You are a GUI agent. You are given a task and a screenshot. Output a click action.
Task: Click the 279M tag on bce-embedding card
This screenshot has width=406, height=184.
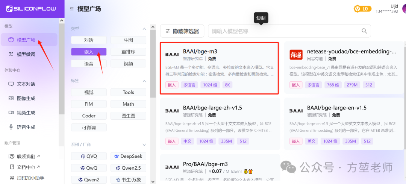[x=352, y=85]
